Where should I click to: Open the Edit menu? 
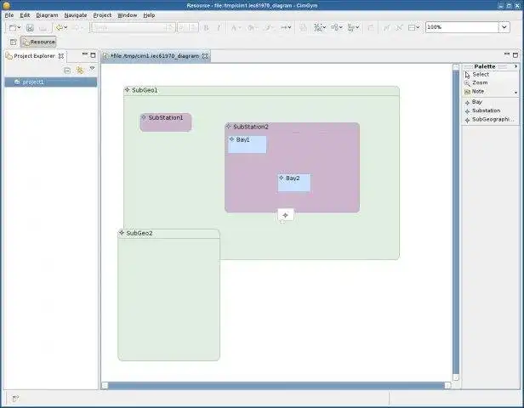point(25,15)
